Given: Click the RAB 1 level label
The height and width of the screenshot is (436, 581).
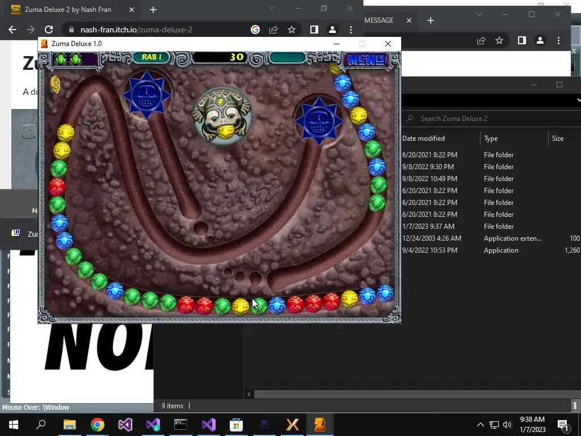Looking at the screenshot, I should click(151, 57).
